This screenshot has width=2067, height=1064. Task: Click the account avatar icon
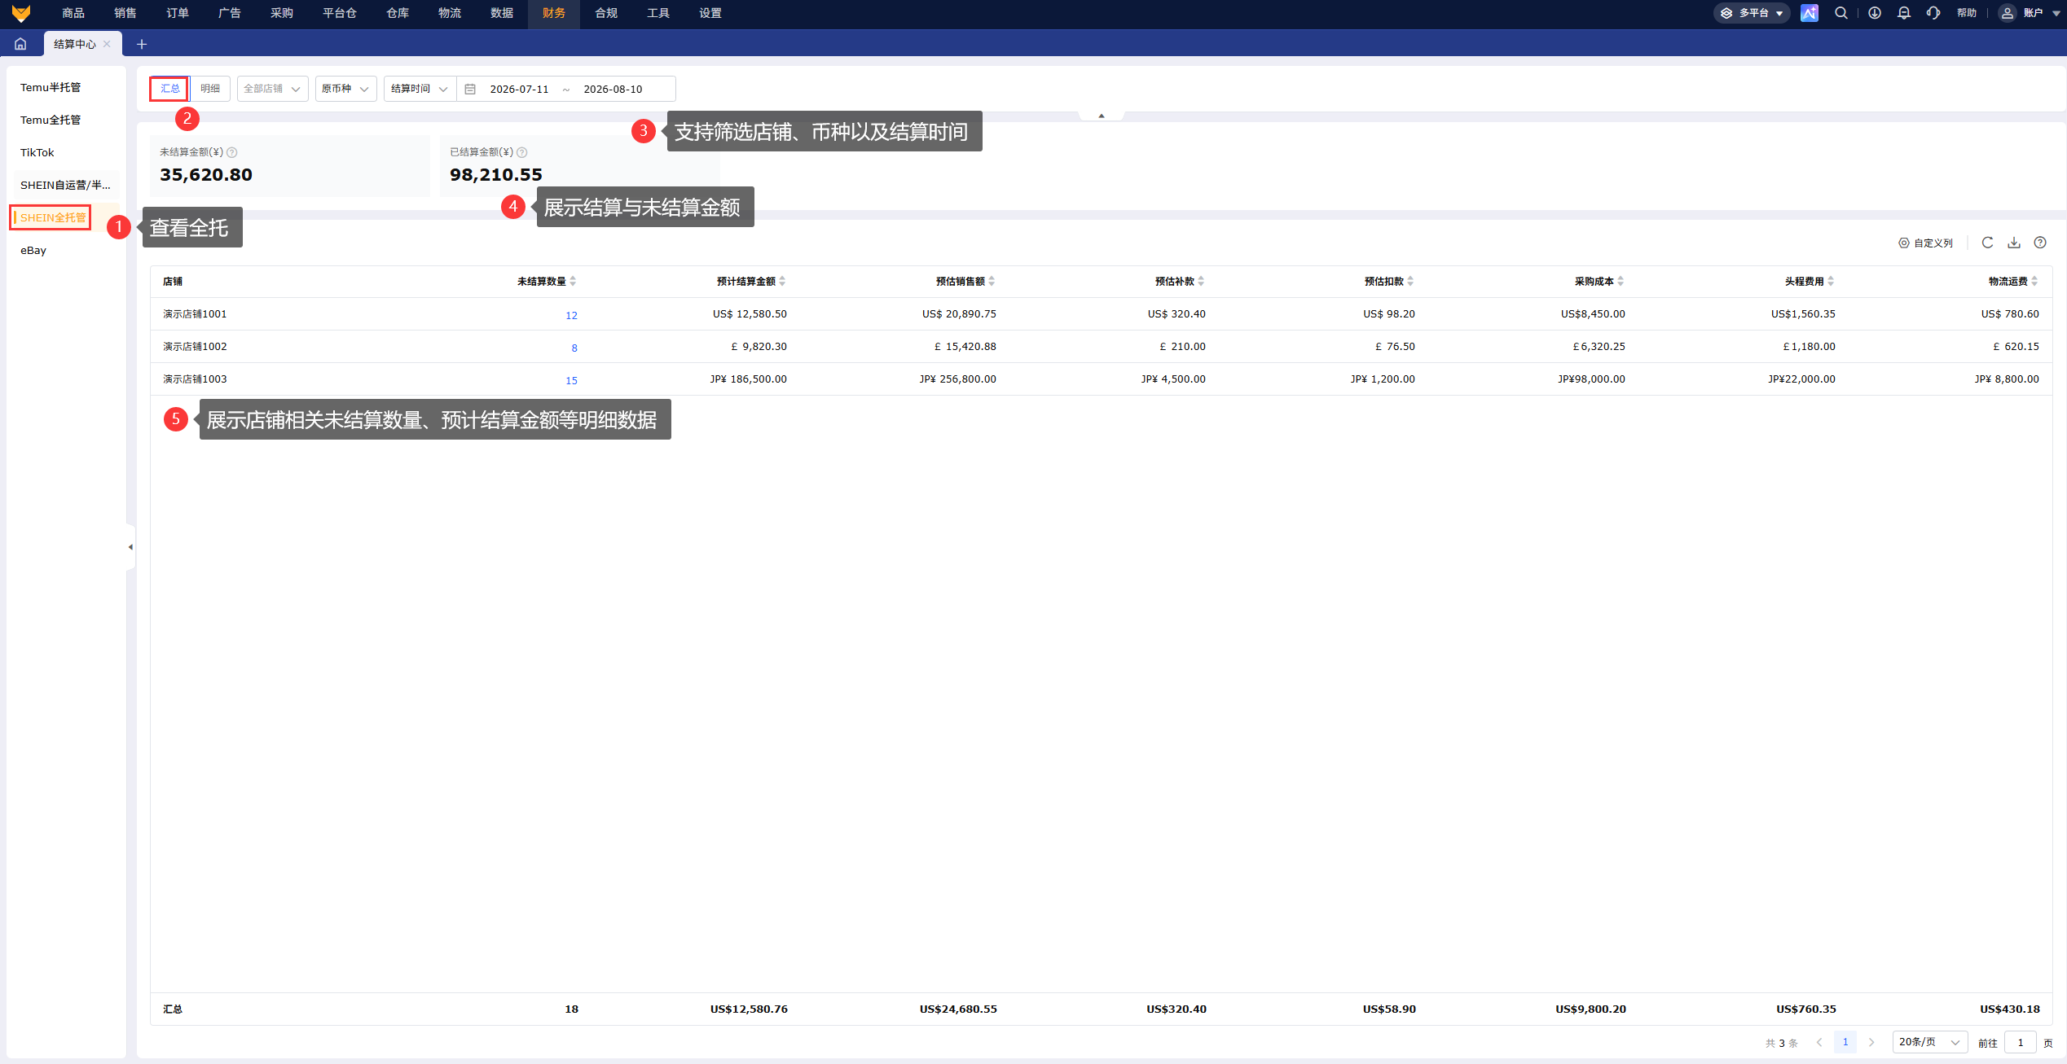pyautogui.click(x=2008, y=13)
